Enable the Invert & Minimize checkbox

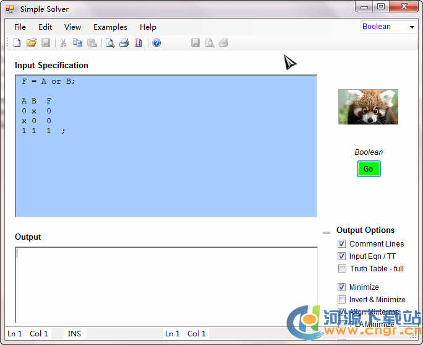pos(341,299)
